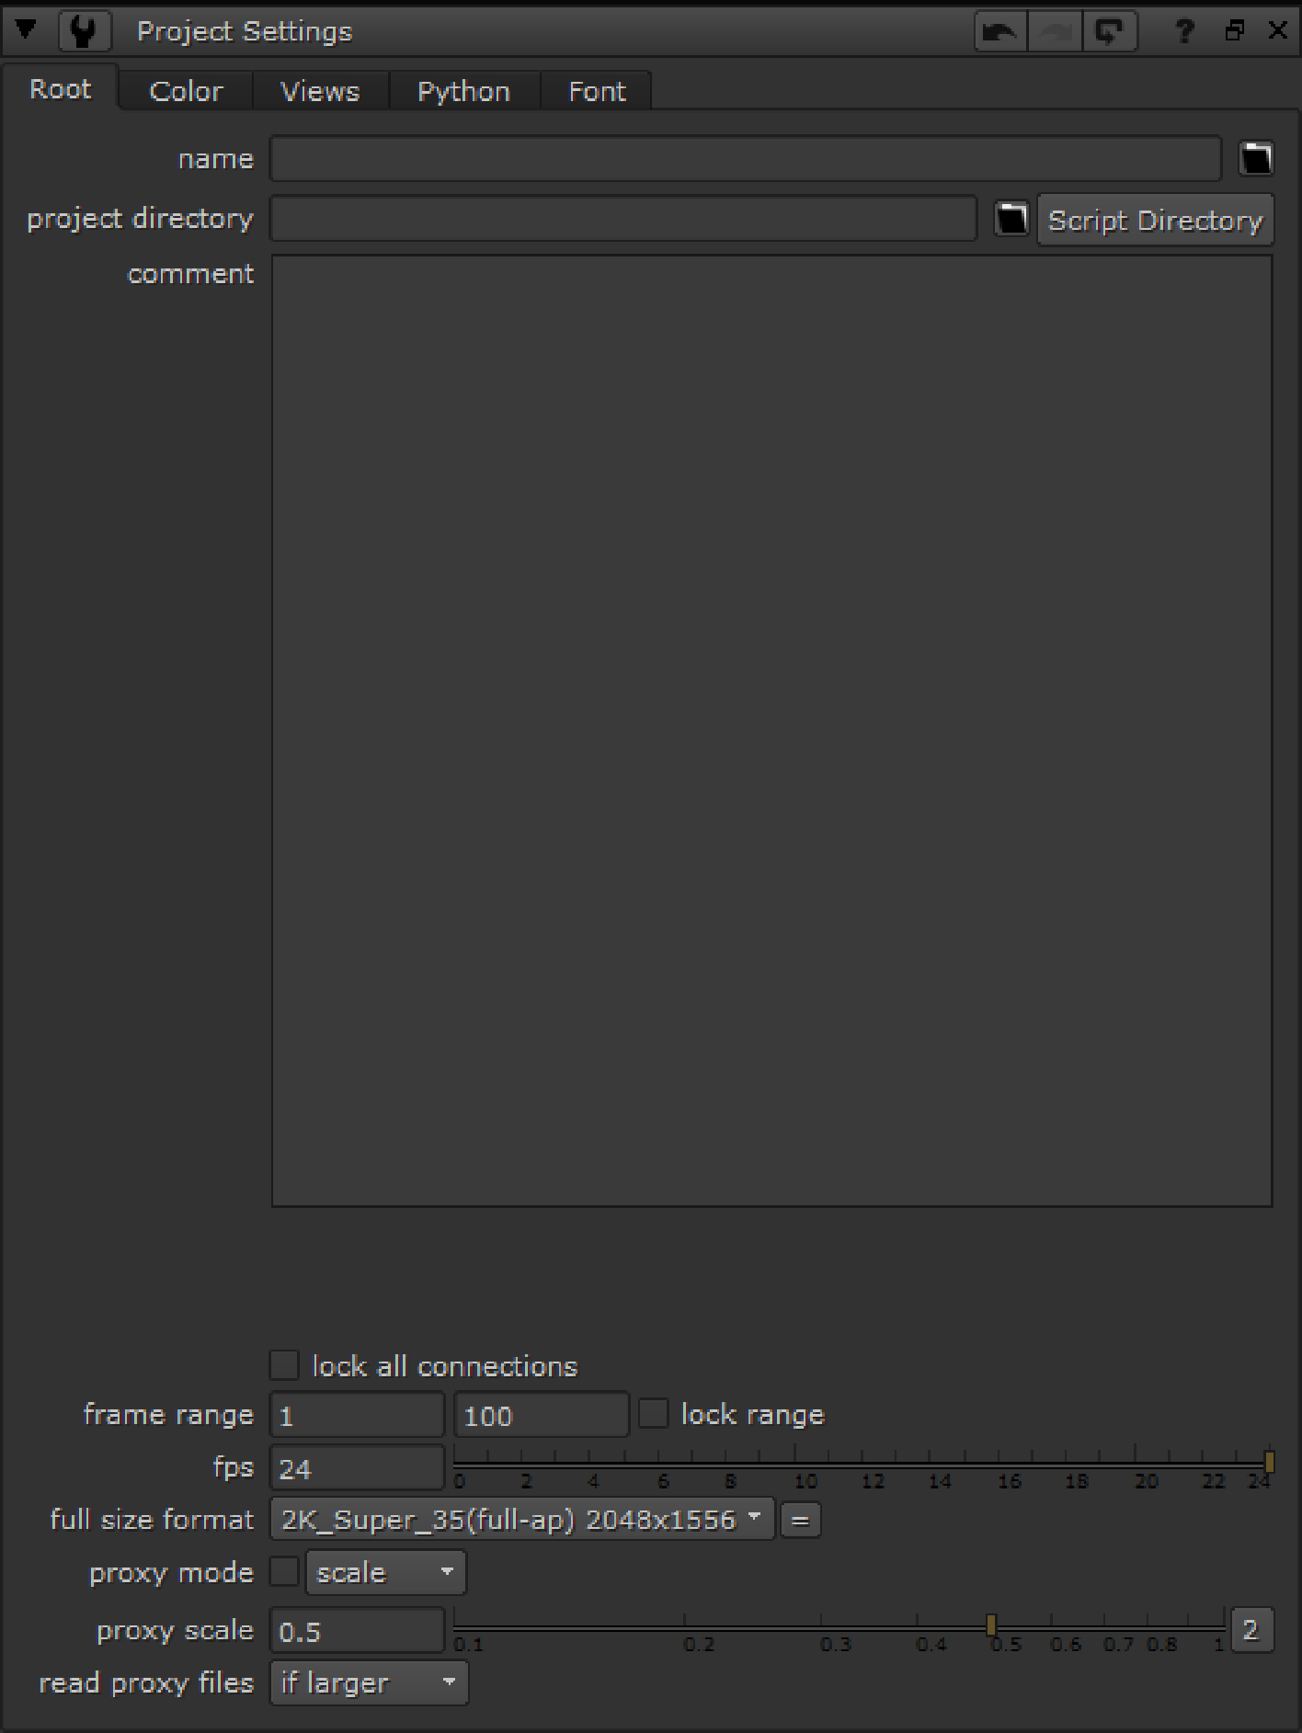Open the Python tab
Image resolution: width=1302 pixels, height=1733 pixels.
point(463,91)
